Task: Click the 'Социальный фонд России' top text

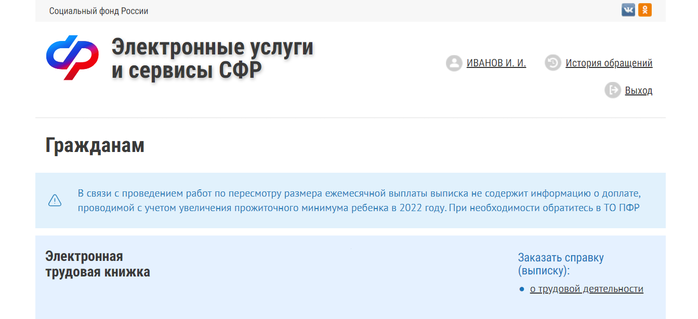Action: click(x=99, y=11)
